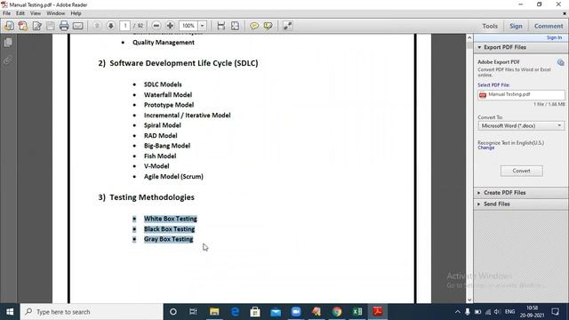Image resolution: width=569 pixels, height=320 pixels.
Task: Open the Help menu
Action: tap(76, 13)
